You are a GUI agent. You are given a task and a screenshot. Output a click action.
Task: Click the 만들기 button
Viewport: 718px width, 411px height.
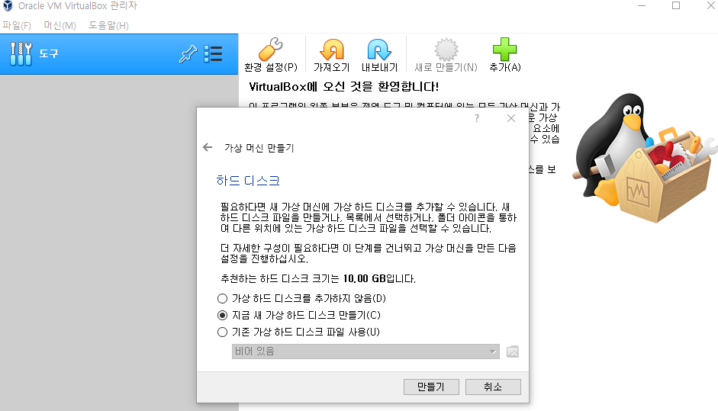(431, 387)
